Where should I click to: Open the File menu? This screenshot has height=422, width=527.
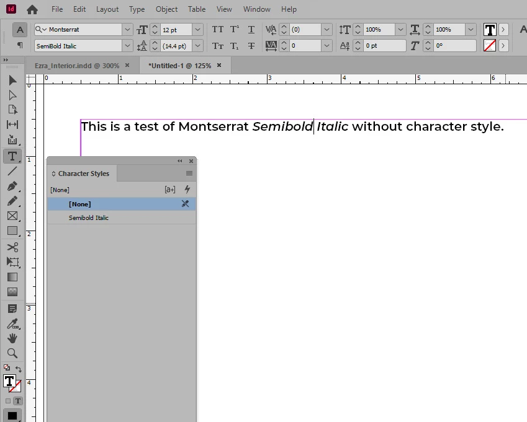pos(57,9)
